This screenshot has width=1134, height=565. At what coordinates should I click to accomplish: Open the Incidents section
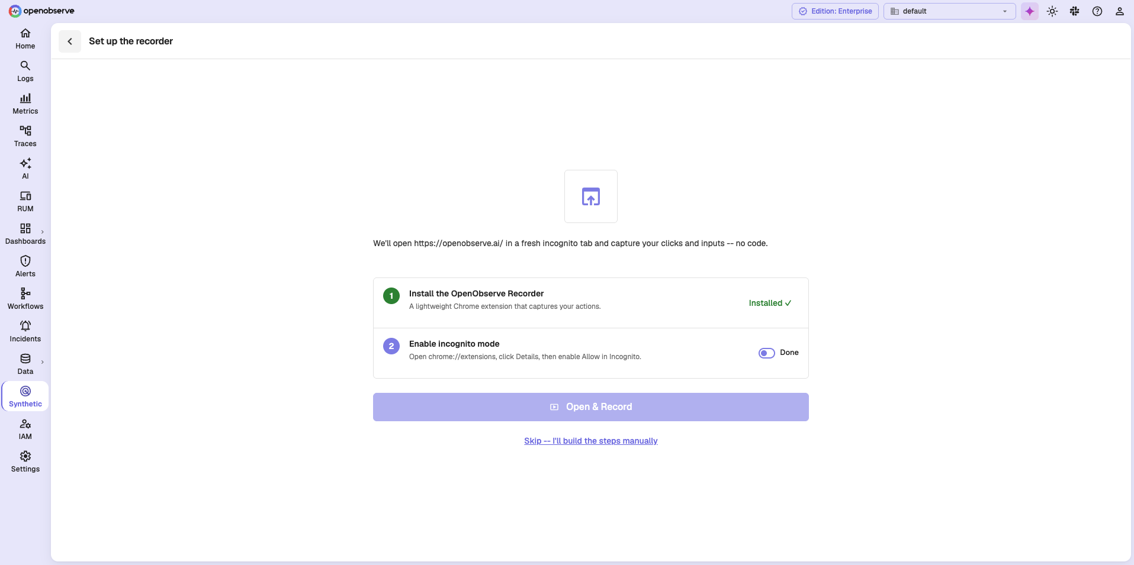coord(25,332)
